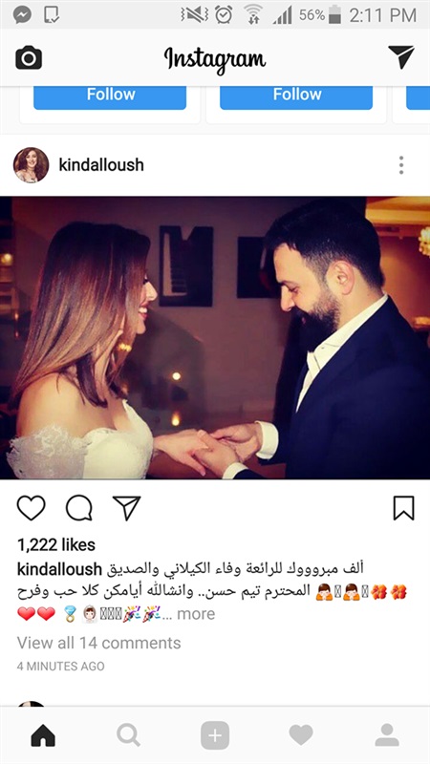This screenshot has width=430, height=764.
Task: Open kindalloush profile picture
Action: [x=32, y=165]
